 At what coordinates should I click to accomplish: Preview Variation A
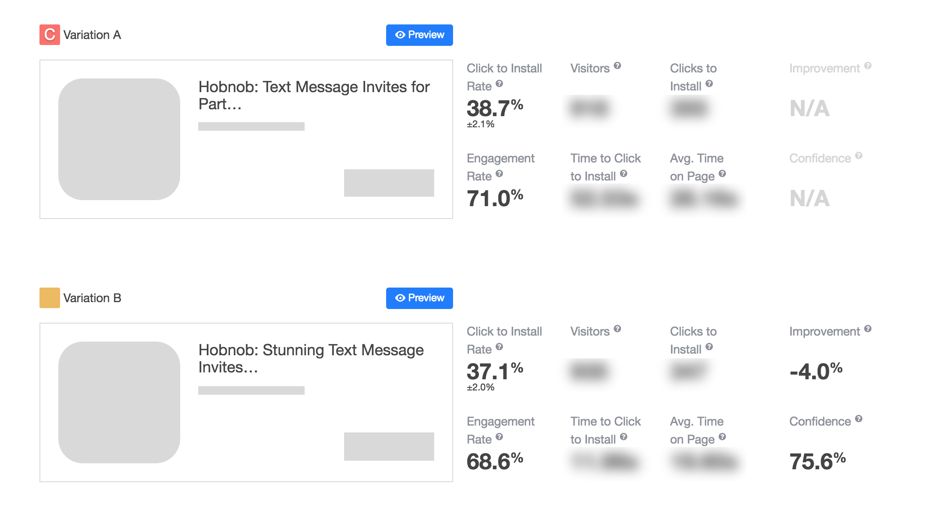(x=419, y=35)
